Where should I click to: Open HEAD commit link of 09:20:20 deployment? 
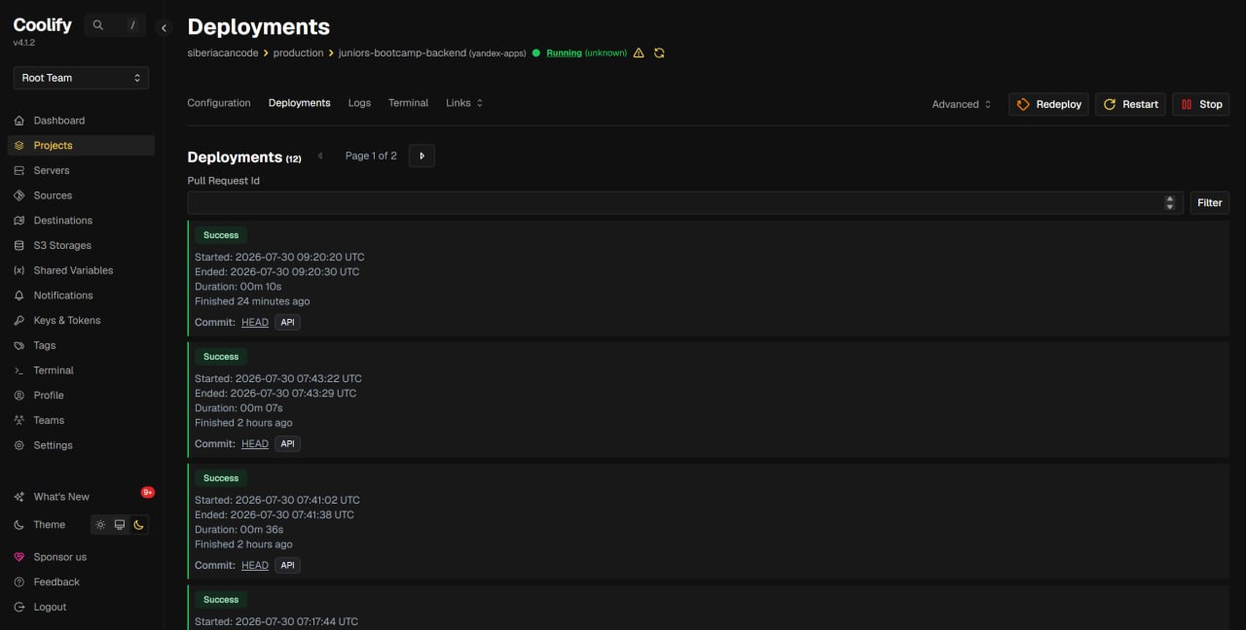click(x=255, y=323)
